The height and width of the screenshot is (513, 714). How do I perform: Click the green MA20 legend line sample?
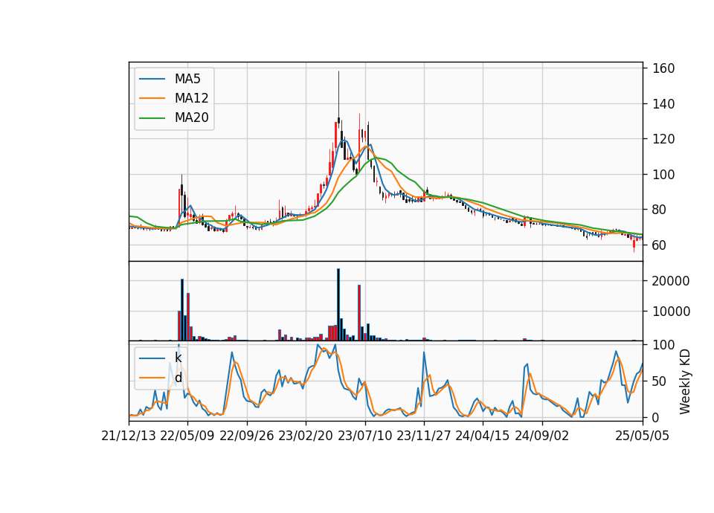[152, 118]
